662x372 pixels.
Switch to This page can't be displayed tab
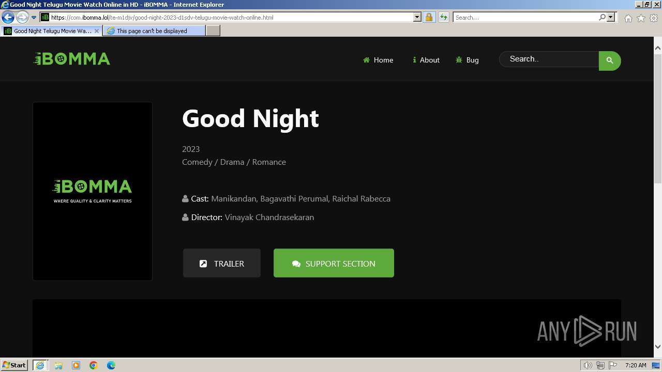[x=154, y=31]
